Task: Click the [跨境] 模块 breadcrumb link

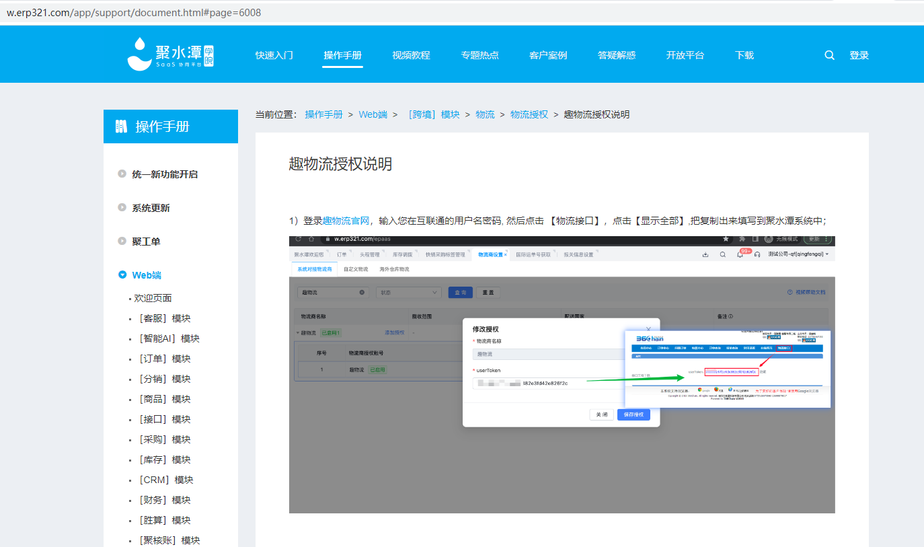Action: click(x=434, y=114)
